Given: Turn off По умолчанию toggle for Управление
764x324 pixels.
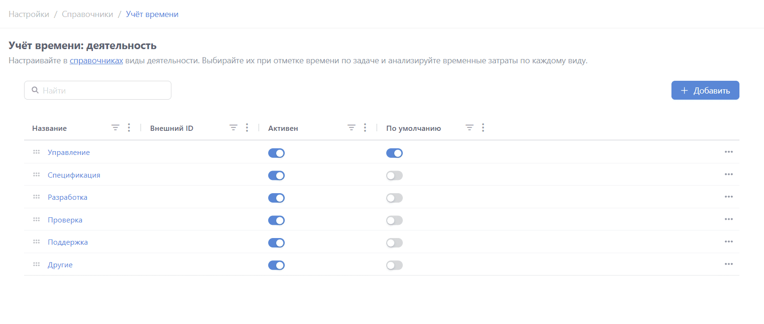Looking at the screenshot, I should tap(394, 153).
